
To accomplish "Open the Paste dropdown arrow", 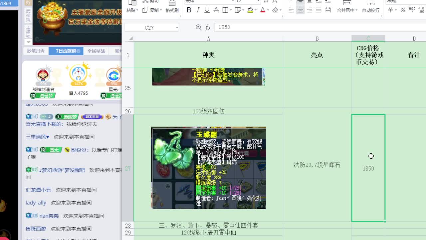I will click(137, 10).
